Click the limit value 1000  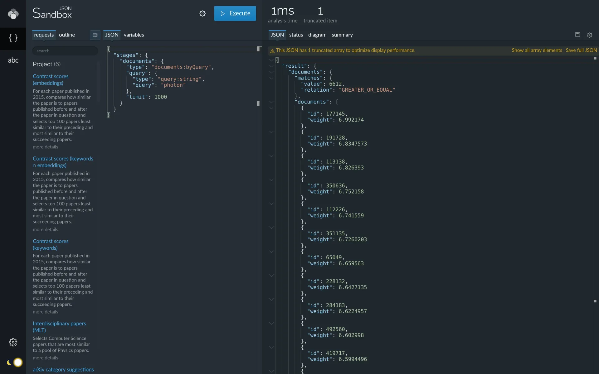(x=161, y=97)
